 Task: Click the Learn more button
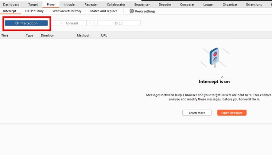coord(197,113)
